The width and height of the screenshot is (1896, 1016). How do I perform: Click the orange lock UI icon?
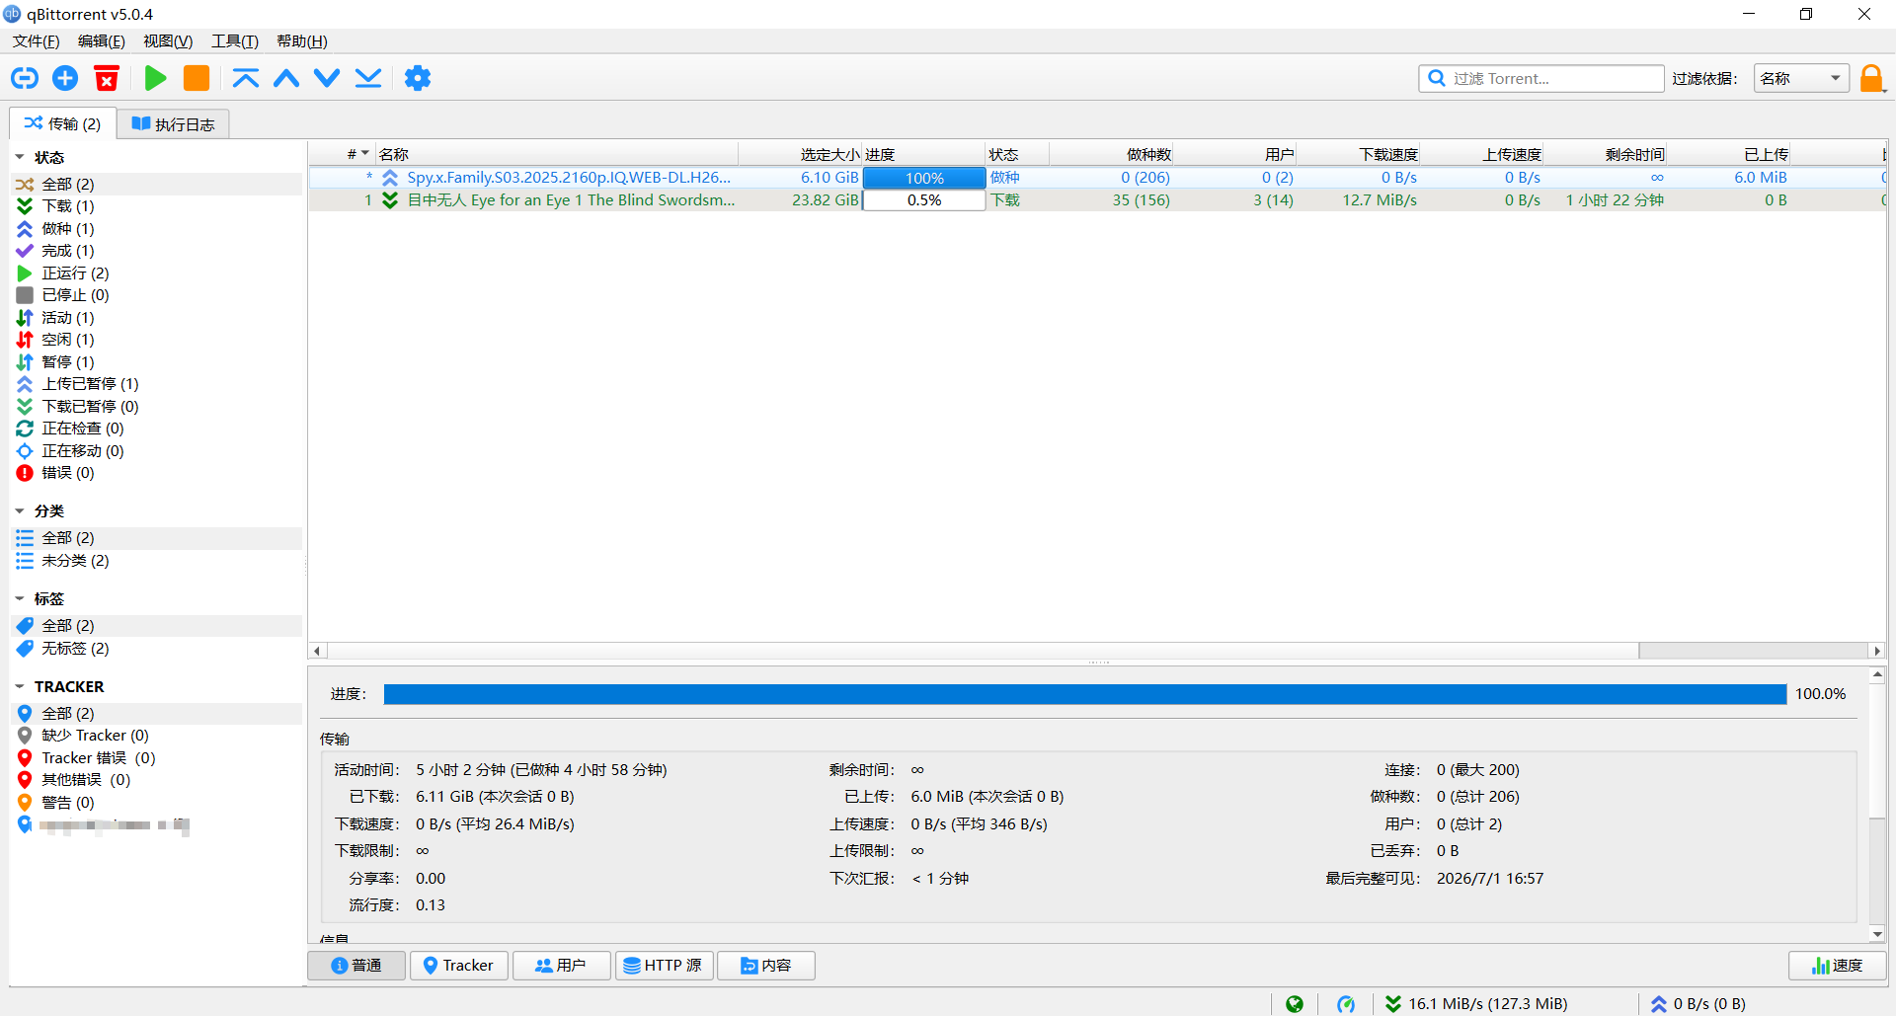[1871, 78]
